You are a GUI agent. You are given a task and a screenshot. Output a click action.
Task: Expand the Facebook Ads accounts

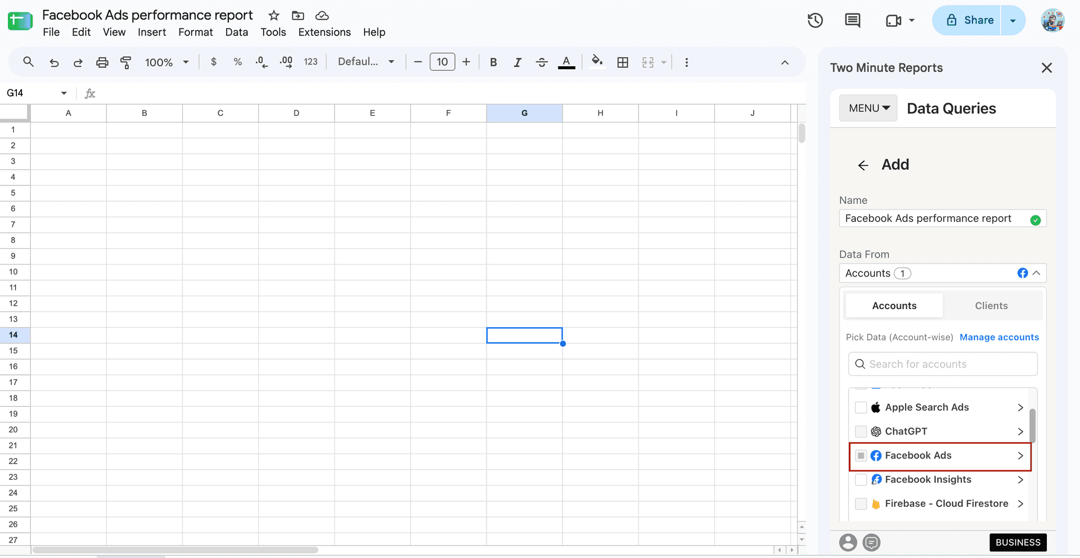1020,456
